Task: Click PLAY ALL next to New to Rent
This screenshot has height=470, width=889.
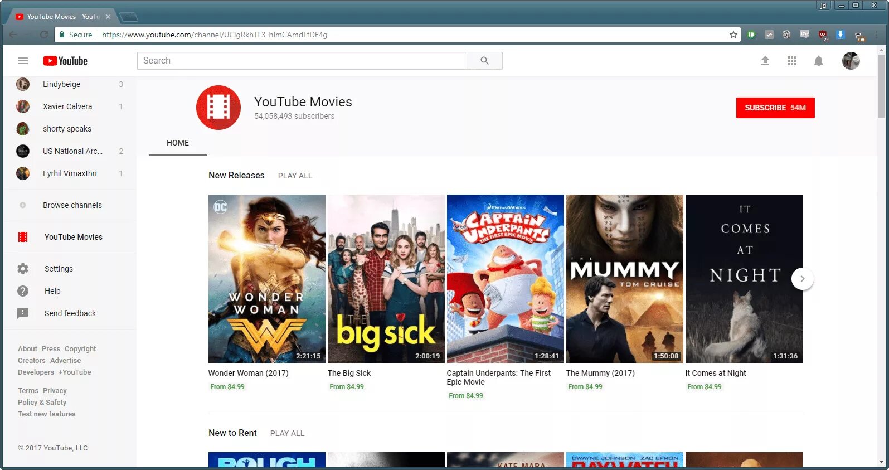Action: click(287, 433)
